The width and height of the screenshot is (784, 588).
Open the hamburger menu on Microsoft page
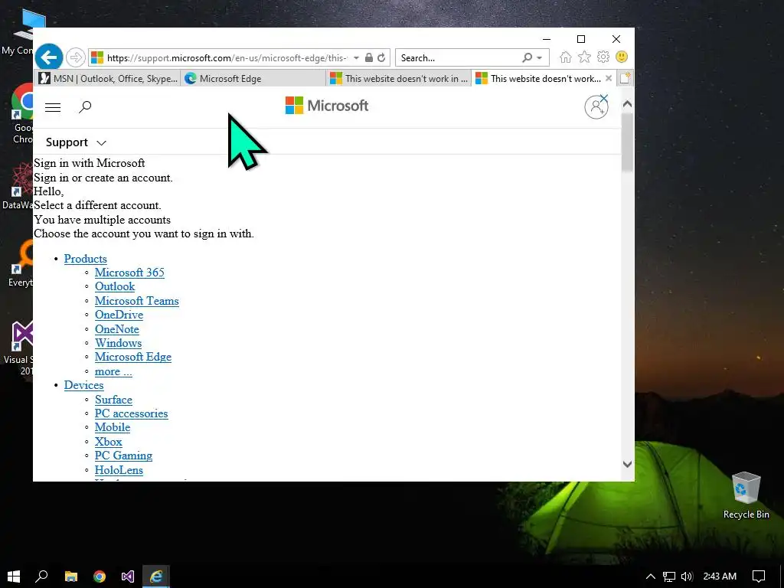click(53, 107)
